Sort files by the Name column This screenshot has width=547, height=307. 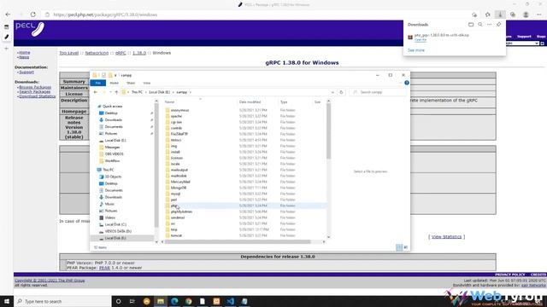(169, 102)
